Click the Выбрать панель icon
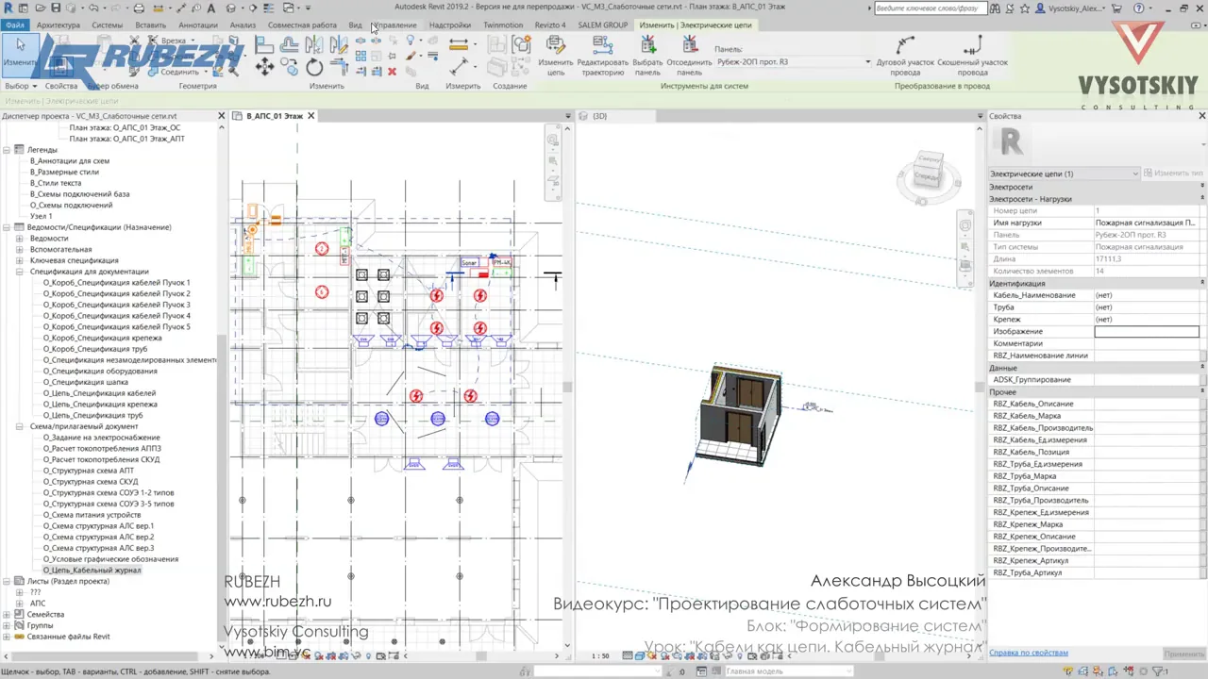The width and height of the screenshot is (1208, 679). click(x=647, y=57)
